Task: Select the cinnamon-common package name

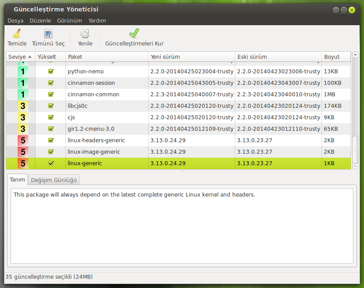Action: 93,95
